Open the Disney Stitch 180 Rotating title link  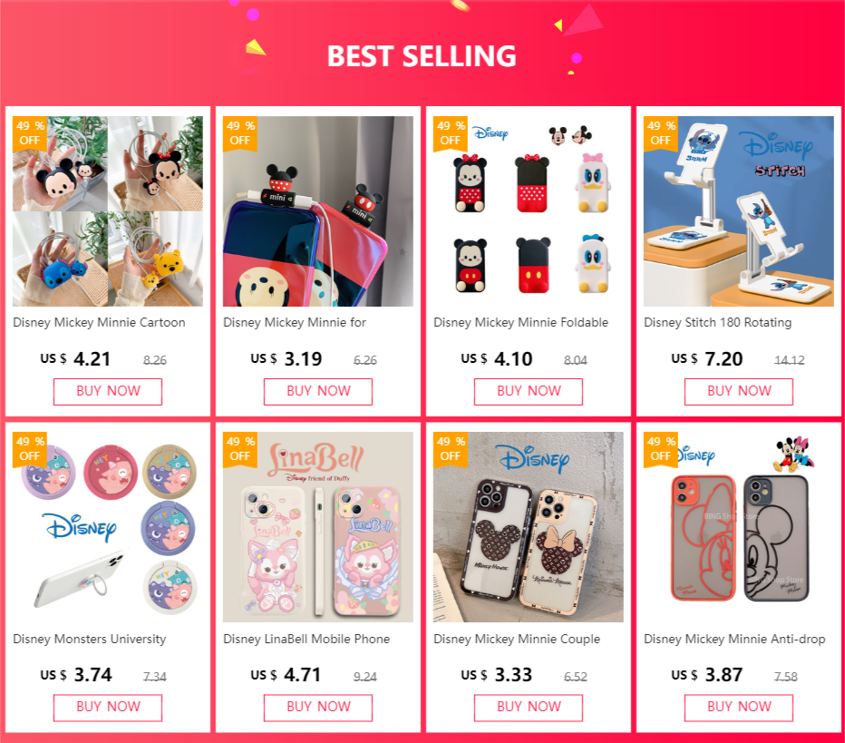717,322
